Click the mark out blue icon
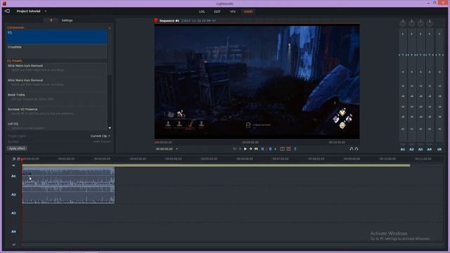This screenshot has width=450, height=253. [x=270, y=149]
